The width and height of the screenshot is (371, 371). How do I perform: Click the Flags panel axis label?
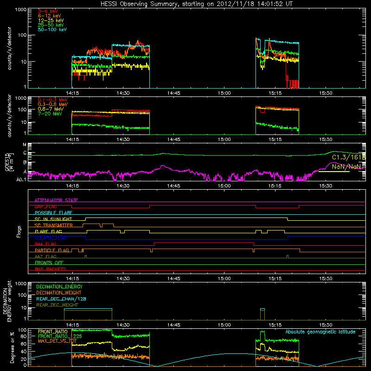point(19,231)
